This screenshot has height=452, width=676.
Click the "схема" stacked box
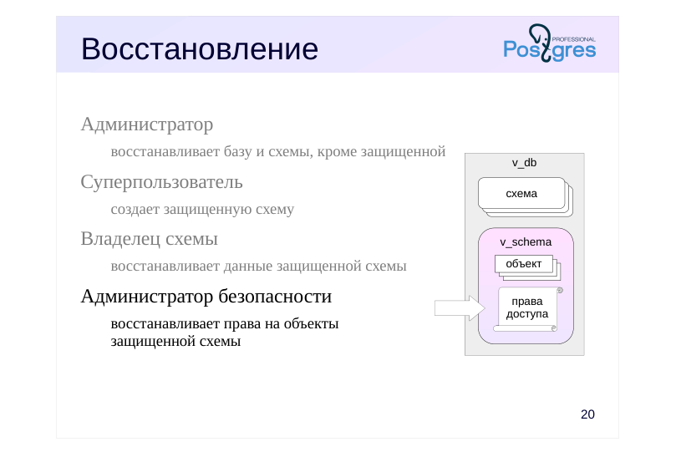coord(525,197)
